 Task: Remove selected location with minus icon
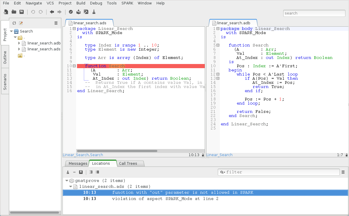tap(74, 172)
